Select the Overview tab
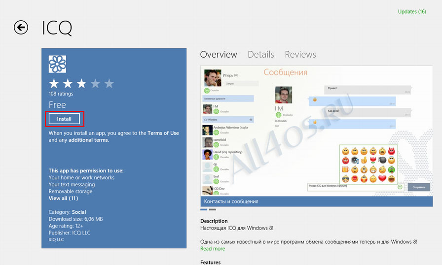442x265 pixels. pos(219,54)
